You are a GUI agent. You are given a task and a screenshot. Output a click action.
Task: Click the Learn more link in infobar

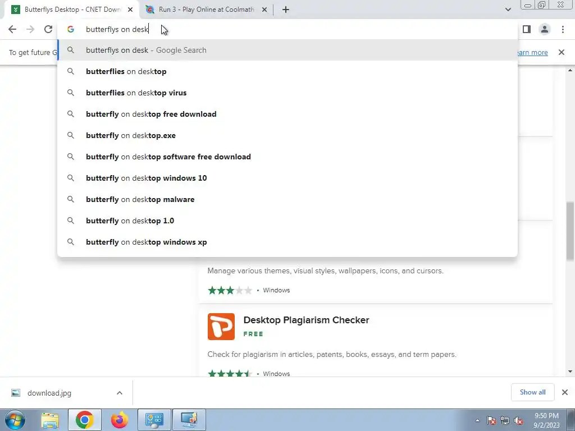(532, 52)
